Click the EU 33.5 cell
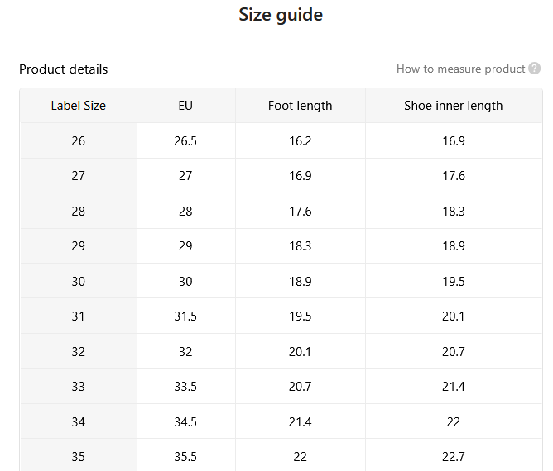The width and height of the screenshot is (553, 471). (x=185, y=387)
